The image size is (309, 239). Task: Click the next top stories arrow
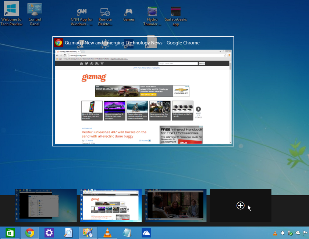[198, 109]
